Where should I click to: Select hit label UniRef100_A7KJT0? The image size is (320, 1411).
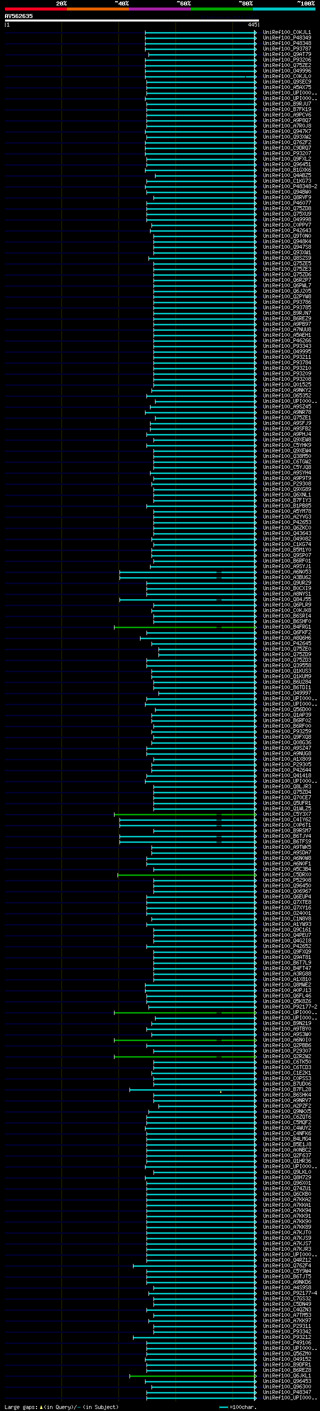286,1233
